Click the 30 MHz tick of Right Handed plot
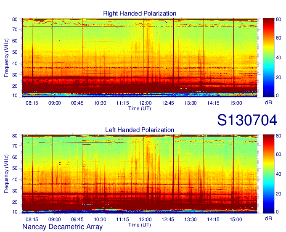The image size is (286, 232). click(15, 75)
